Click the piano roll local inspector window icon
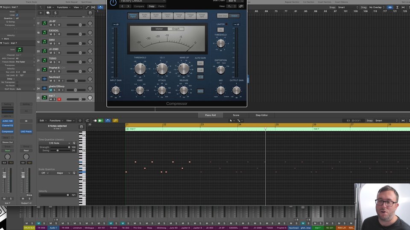410x230 pixels. point(81,127)
